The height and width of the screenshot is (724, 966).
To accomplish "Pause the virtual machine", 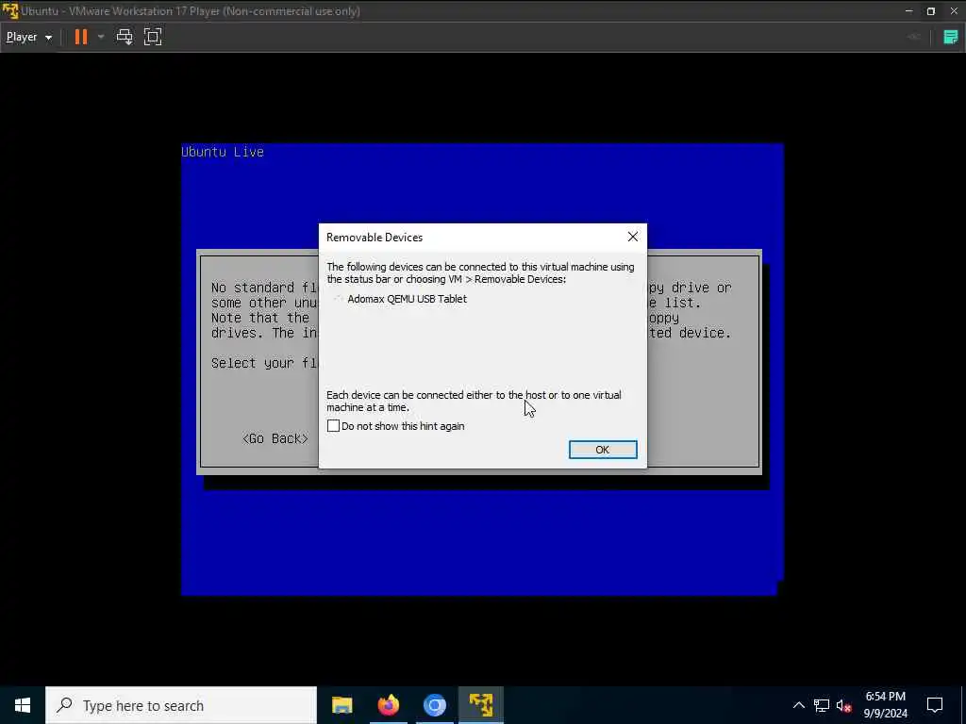I will click(81, 37).
